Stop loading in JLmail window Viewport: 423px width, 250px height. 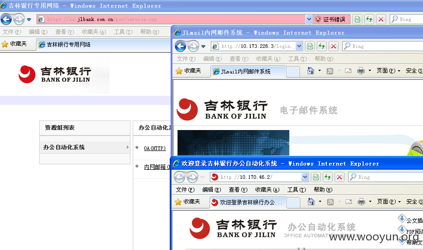(x=334, y=46)
